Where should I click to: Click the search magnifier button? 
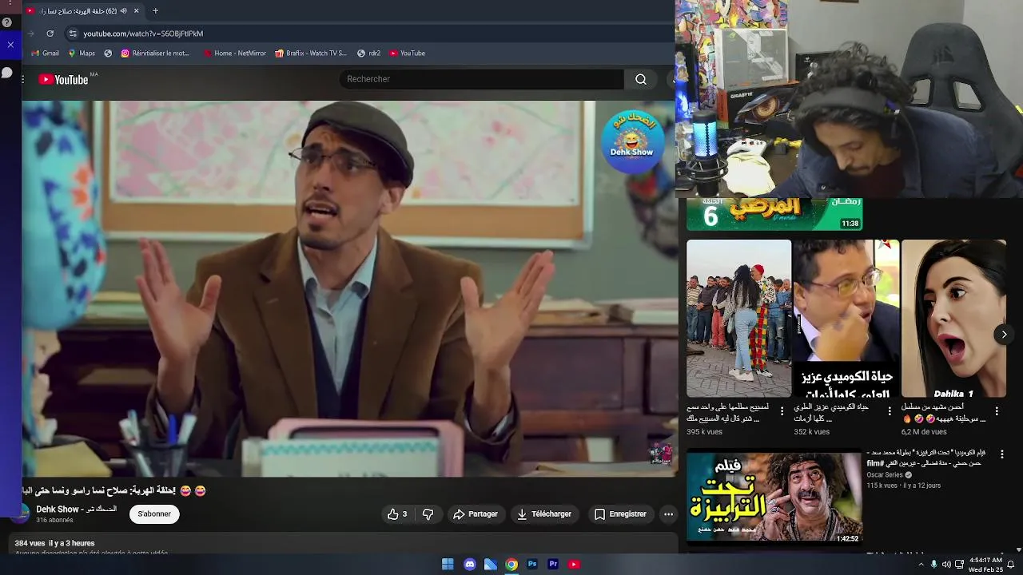(x=641, y=79)
